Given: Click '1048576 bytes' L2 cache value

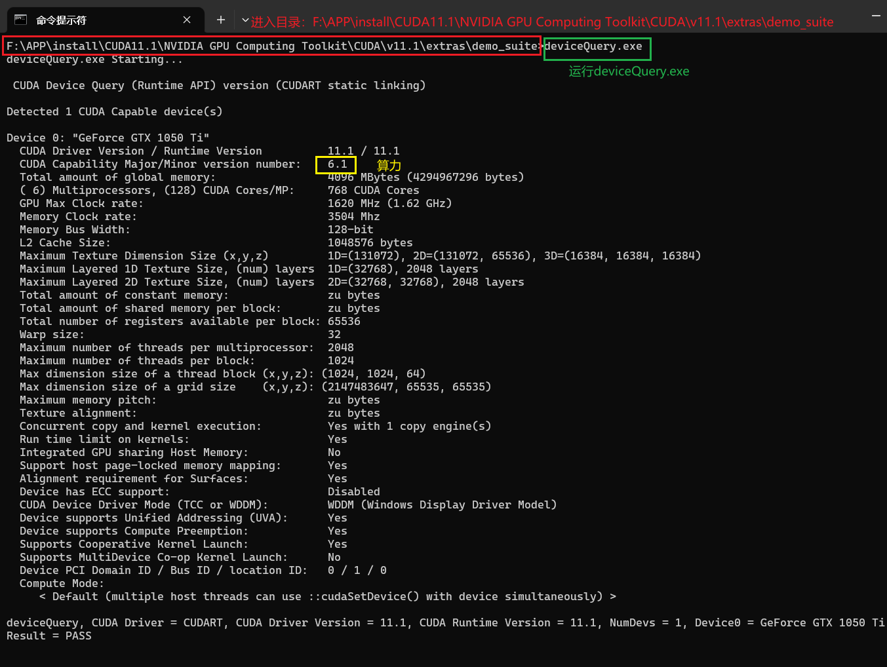Looking at the screenshot, I should click(370, 243).
